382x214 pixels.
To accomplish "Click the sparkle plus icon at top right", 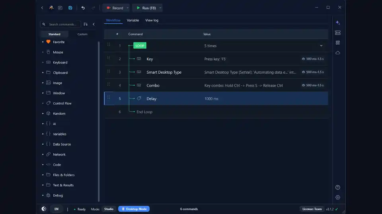I will coord(338,23).
